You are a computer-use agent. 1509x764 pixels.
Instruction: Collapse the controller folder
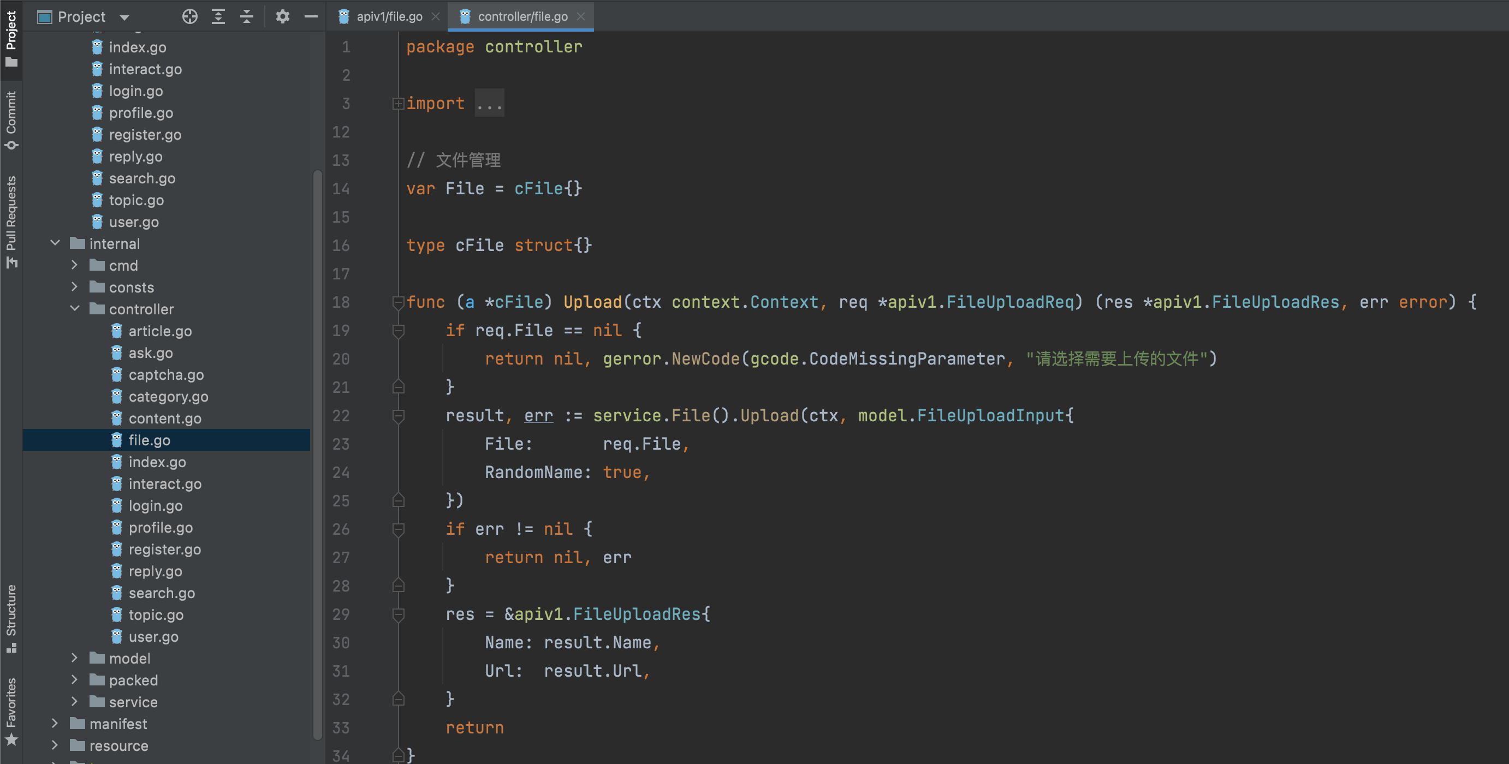point(74,308)
